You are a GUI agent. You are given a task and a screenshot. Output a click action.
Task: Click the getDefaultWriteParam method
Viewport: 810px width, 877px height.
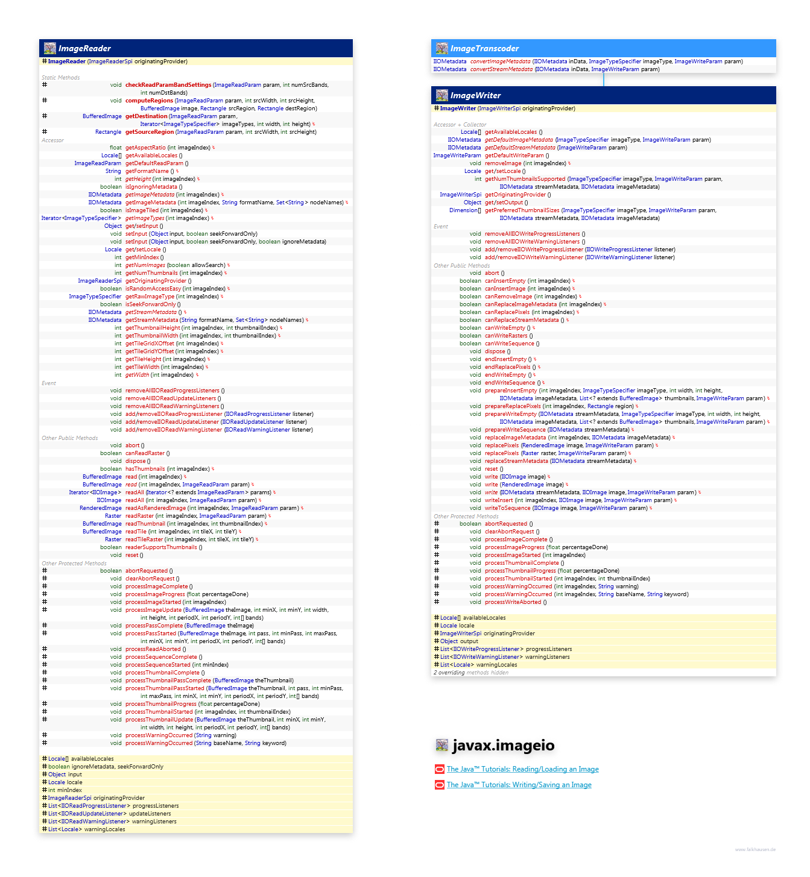click(514, 156)
